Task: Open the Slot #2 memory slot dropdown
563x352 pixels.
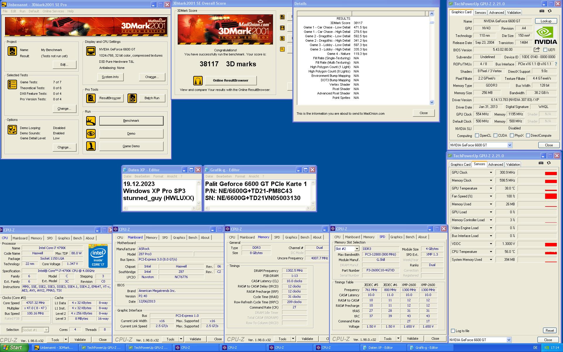Action: [x=357, y=249]
